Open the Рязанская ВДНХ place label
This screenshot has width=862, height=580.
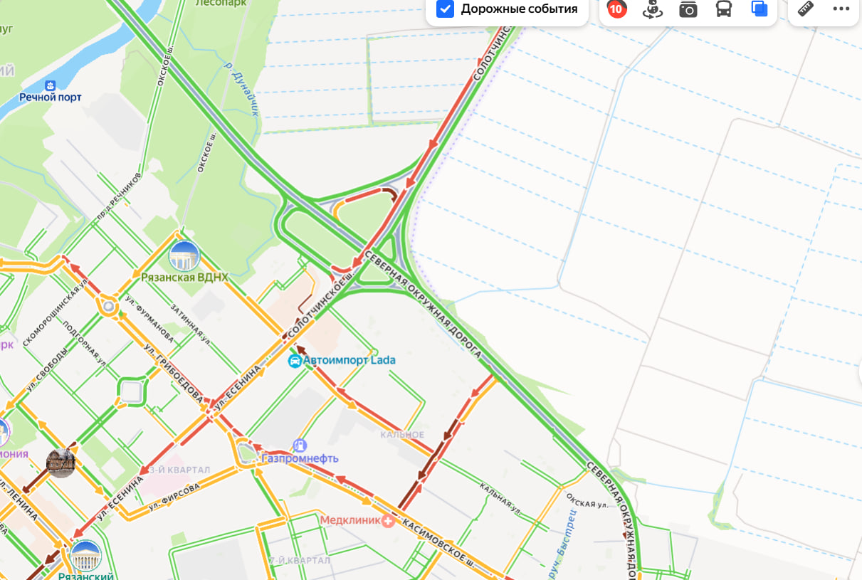(x=184, y=278)
